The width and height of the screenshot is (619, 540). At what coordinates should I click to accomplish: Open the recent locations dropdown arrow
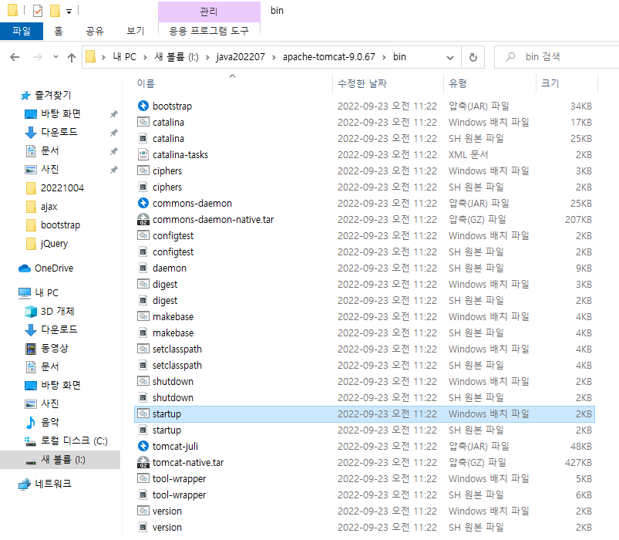pyautogui.click(x=56, y=57)
